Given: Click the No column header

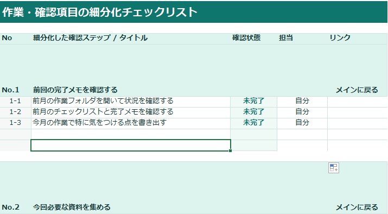Looking at the screenshot, I should click(7, 37).
